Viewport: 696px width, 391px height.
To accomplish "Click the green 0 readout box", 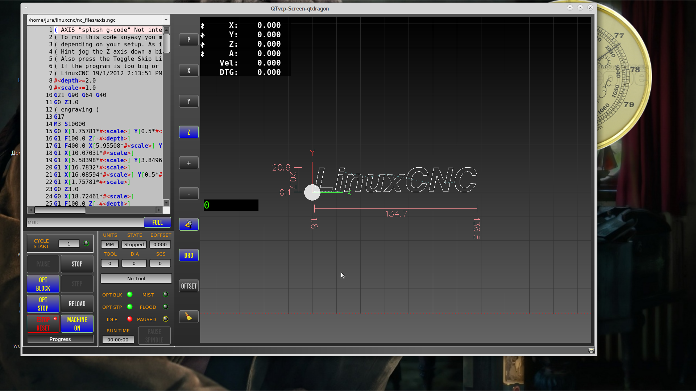I will point(231,205).
